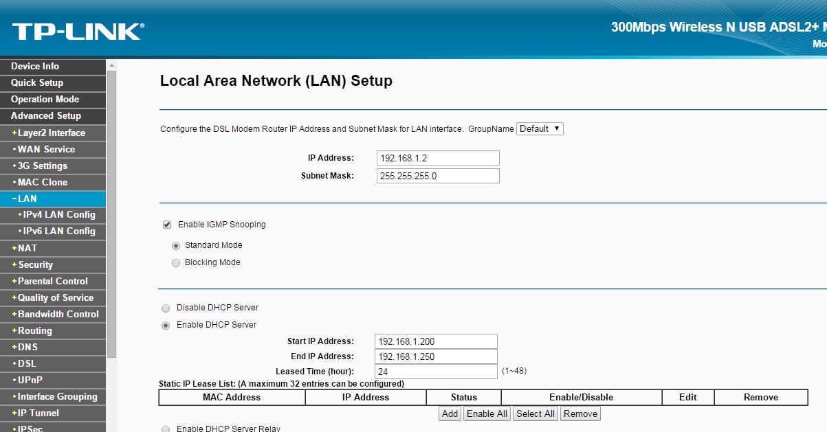Click the IP Address field 192.168.1.2
Viewport: 827px width, 432px height.
pos(438,158)
